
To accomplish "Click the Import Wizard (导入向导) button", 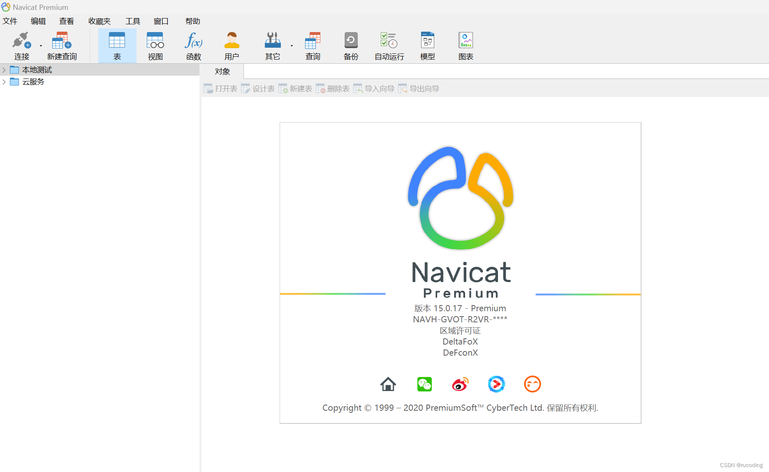I will click(x=374, y=89).
